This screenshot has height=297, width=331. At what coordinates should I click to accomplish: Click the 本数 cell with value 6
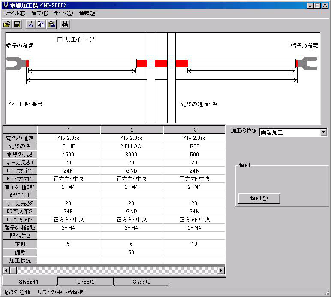pyautogui.click(x=132, y=244)
